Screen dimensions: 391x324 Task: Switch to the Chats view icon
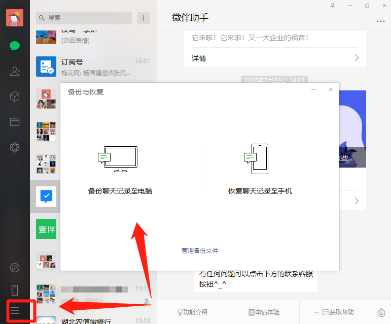[15, 46]
